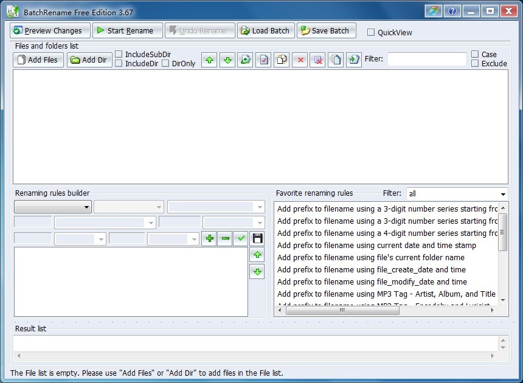Click the green checkmark apply rule icon
The height and width of the screenshot is (383, 523).
tap(241, 238)
